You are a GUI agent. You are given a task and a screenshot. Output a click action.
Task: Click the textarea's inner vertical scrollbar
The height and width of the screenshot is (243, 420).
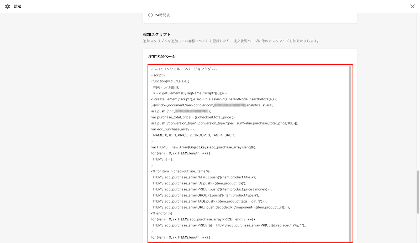350,154
